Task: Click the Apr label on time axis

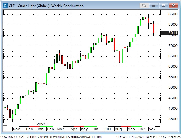Action: (74, 129)
